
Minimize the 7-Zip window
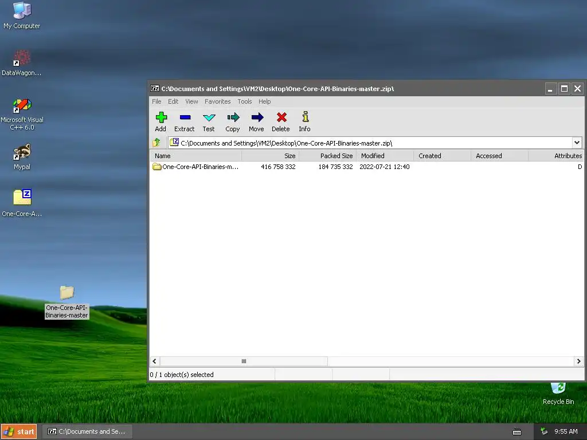(550, 89)
